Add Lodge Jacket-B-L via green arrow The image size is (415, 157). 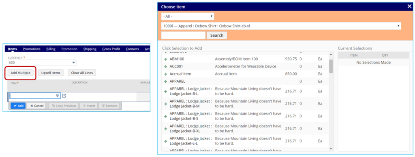pyautogui.click(x=165, y=91)
